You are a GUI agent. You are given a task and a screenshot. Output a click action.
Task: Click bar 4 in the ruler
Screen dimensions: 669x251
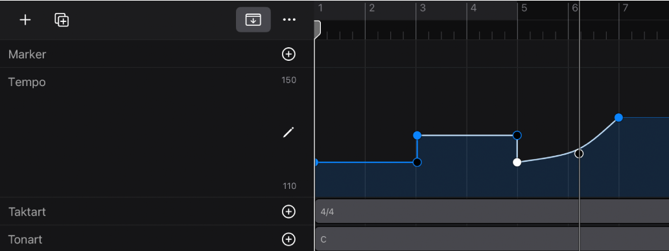(x=473, y=8)
